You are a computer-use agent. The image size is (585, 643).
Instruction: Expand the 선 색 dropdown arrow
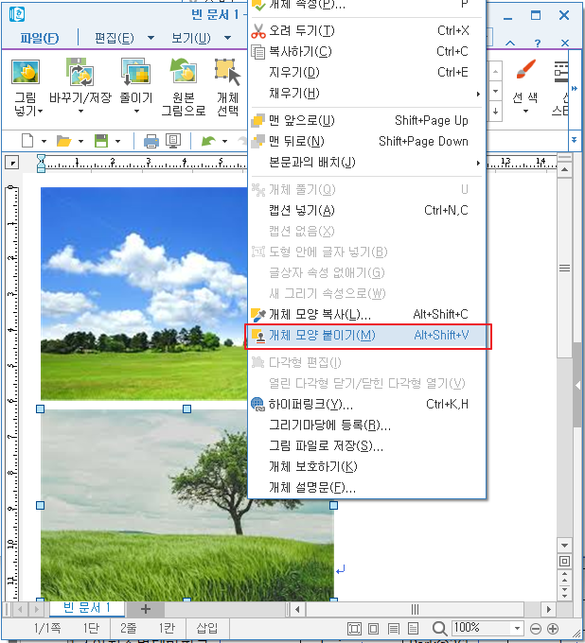pyautogui.click(x=525, y=112)
